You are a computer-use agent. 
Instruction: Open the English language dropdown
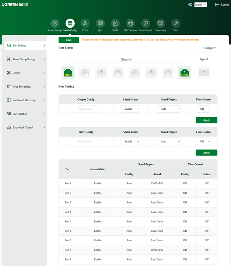200,4
